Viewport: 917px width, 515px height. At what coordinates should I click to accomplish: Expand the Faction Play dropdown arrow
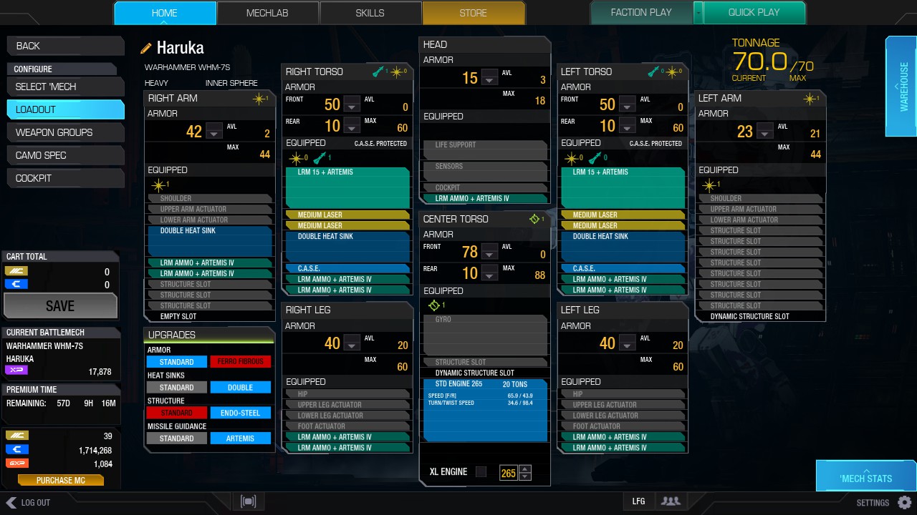coord(698,13)
